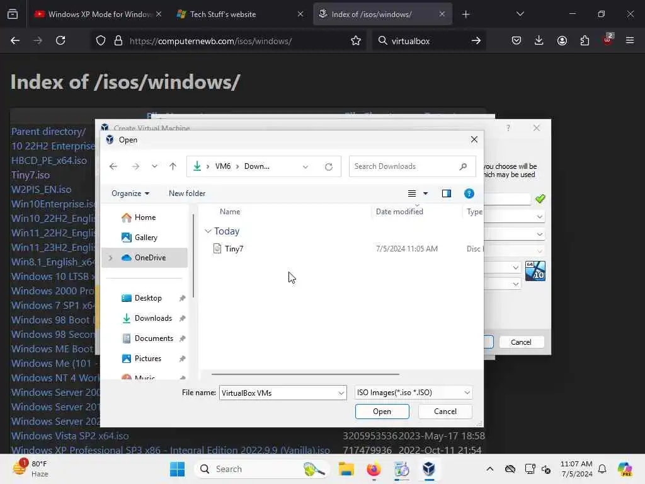This screenshot has width=645, height=484.
Task: Bookmark this page with the star
Action: coord(356,41)
